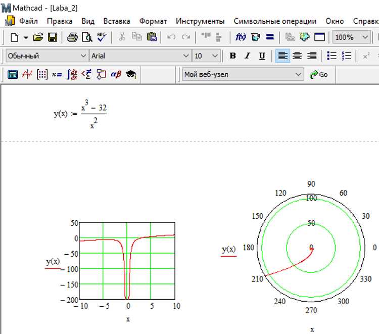Screen dimensions: 379x334
Task: Open the Programming toolbar flowchart icon
Action: coord(101,74)
